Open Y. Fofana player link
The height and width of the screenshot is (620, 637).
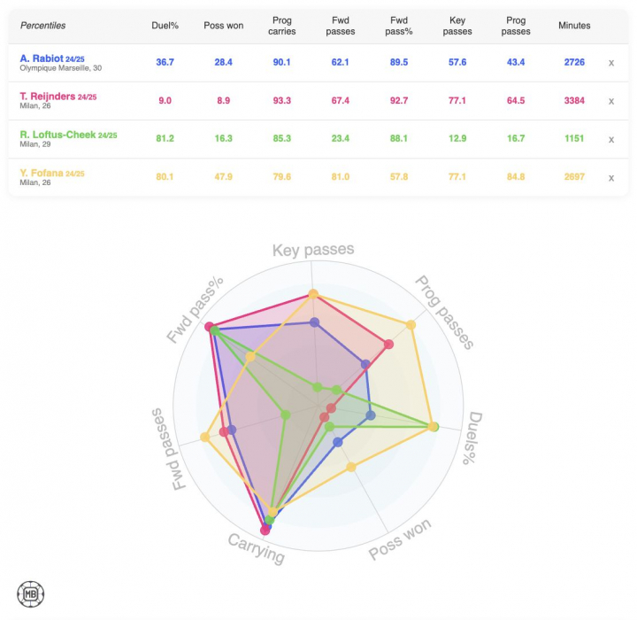click(42, 173)
